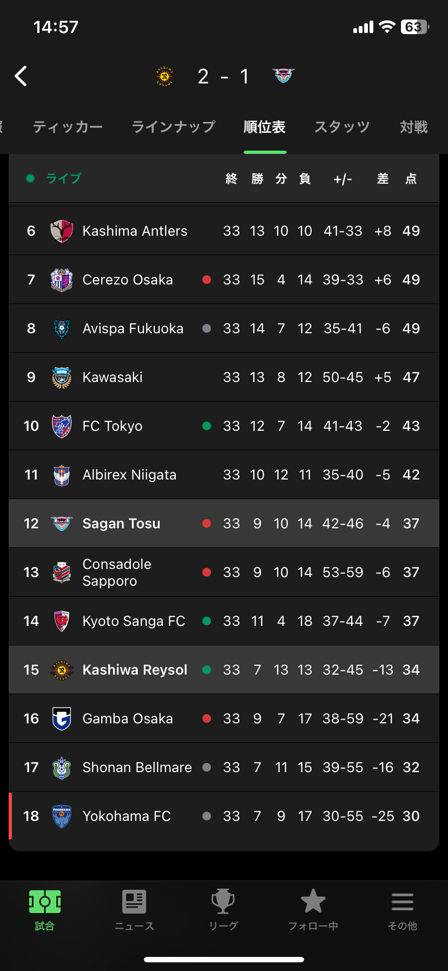The height and width of the screenshot is (971, 448).
Task: Open the Cerezo Osaka row
Action: (x=223, y=280)
